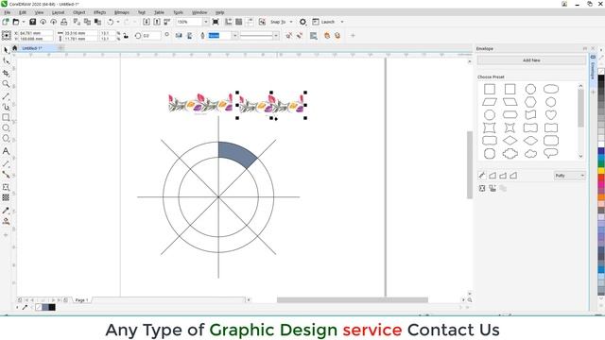Open the Effects menu
The height and width of the screenshot is (340, 605).
click(99, 12)
